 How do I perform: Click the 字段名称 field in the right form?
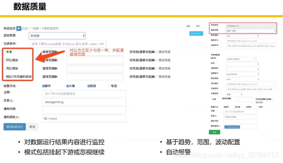pos(251,26)
